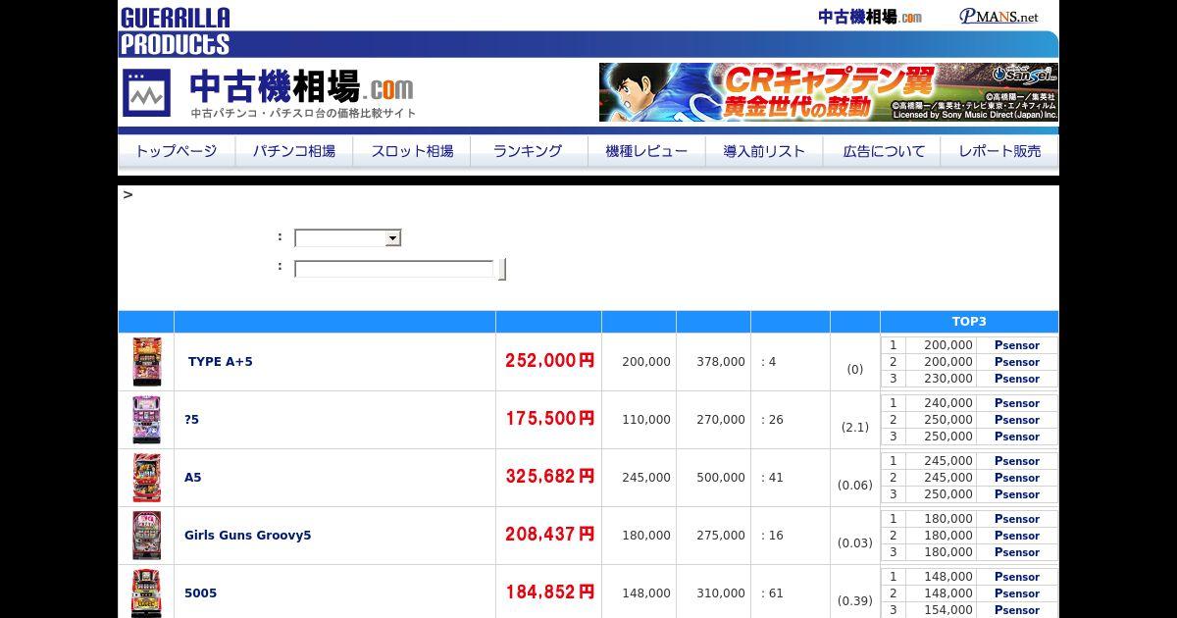The width and height of the screenshot is (1177, 618).
Task: Open the PMANS.net header link
Action: coord(998,17)
